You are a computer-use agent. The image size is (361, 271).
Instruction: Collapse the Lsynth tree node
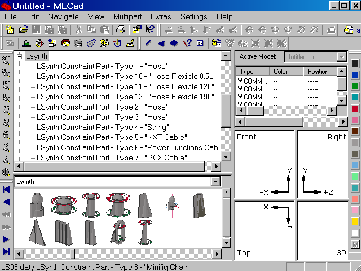point(20,56)
